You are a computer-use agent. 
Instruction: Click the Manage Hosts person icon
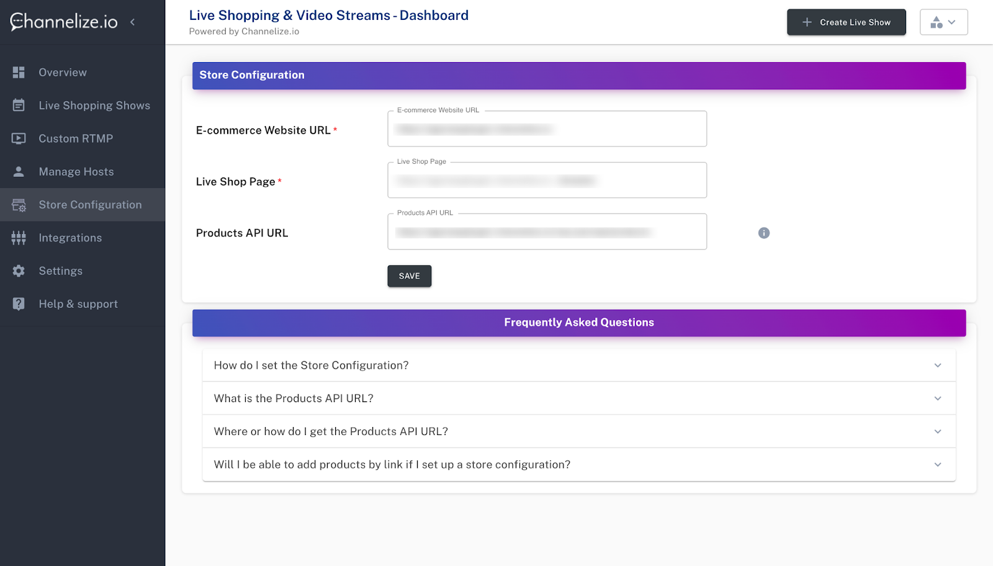tap(19, 172)
